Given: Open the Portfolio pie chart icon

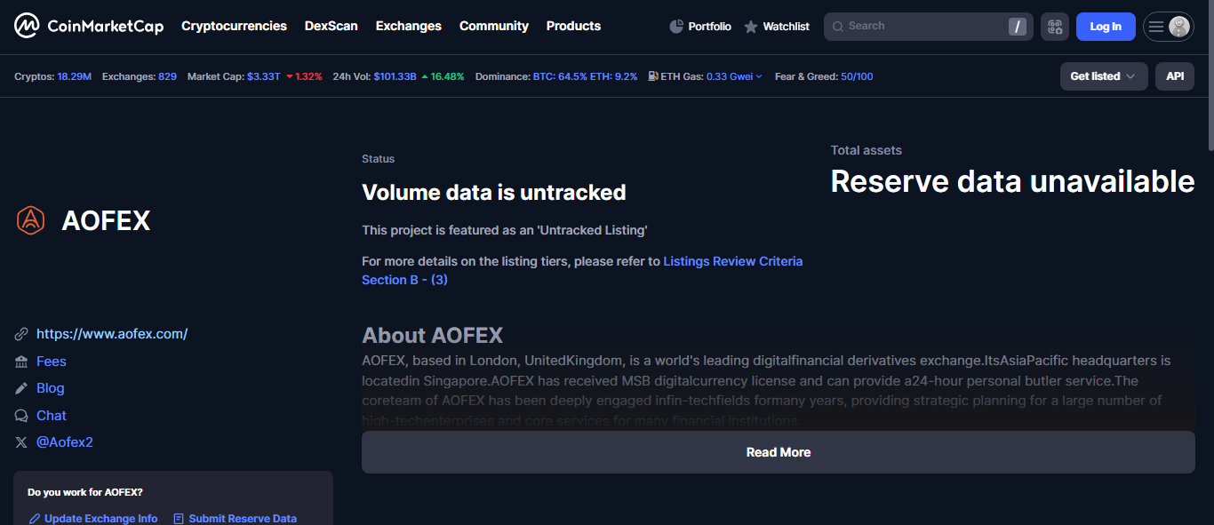Looking at the screenshot, I should click(x=676, y=27).
